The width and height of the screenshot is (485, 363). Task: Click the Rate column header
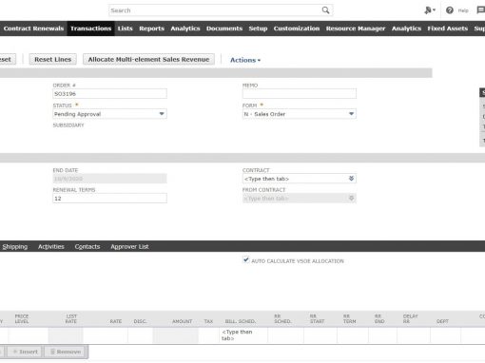(116, 321)
